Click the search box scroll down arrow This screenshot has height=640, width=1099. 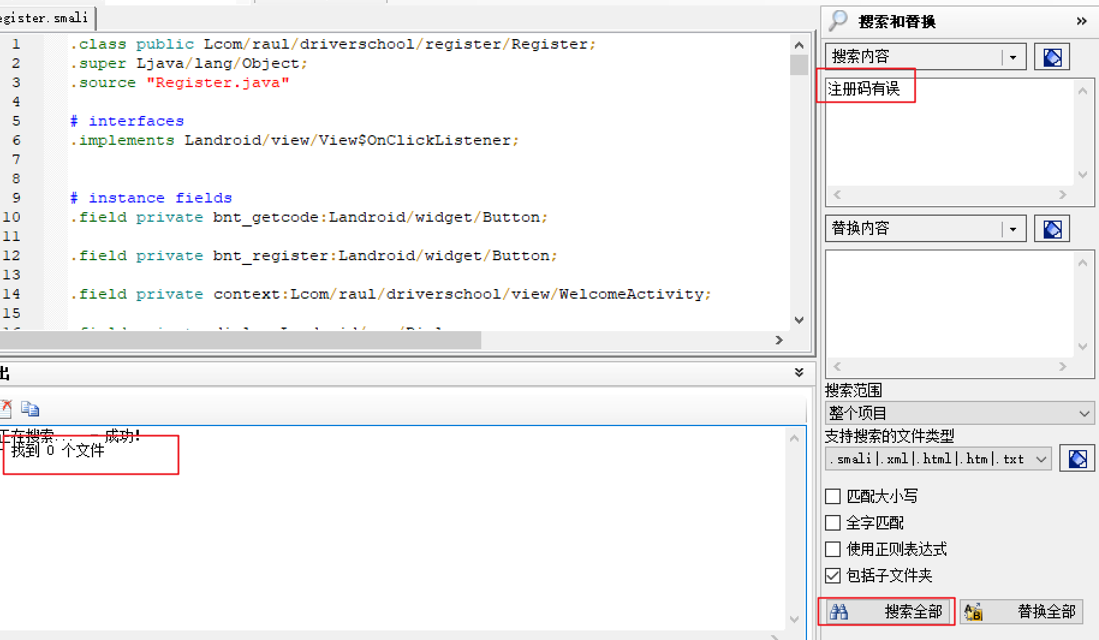pos(1083,175)
